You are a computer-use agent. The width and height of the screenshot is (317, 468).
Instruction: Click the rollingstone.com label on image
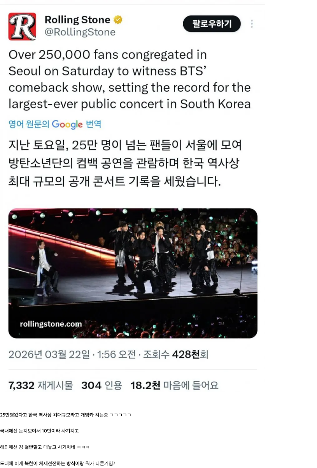pos(51,324)
